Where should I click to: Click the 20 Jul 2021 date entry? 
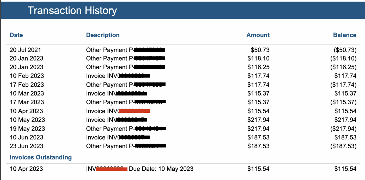coord(25,50)
